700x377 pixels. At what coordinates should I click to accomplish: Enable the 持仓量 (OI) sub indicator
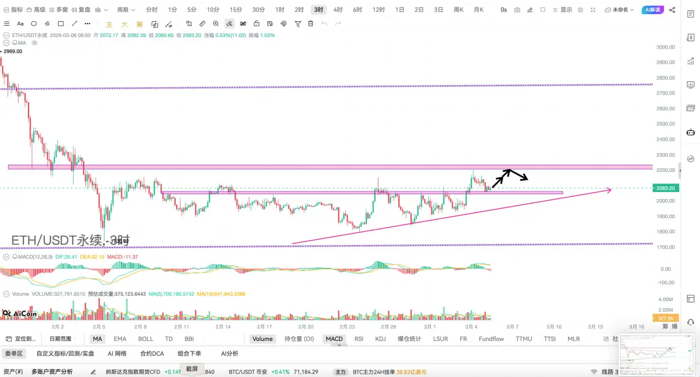(x=299, y=339)
